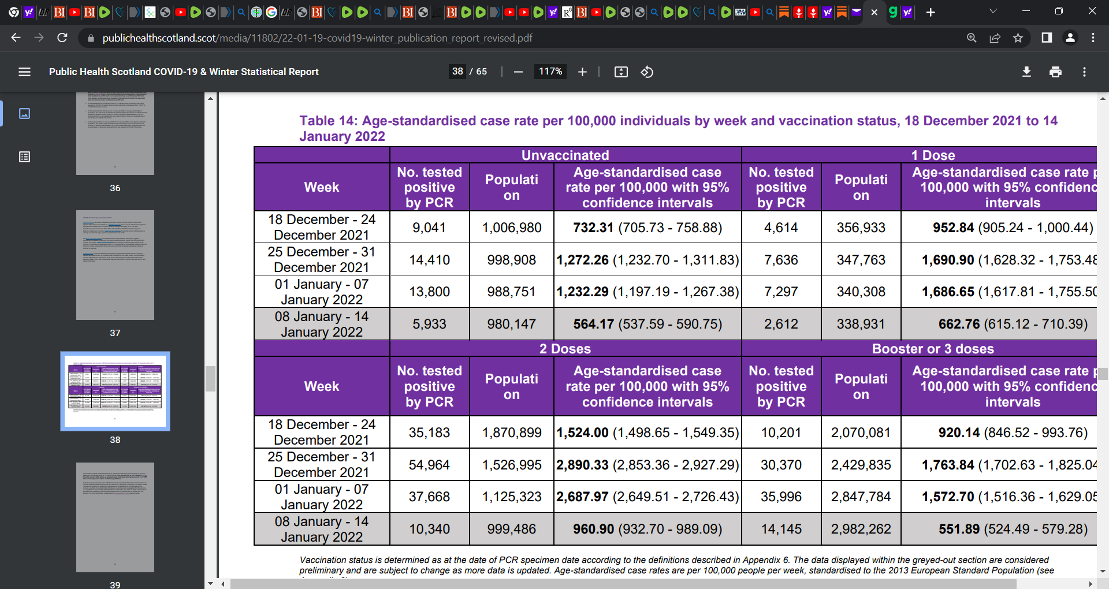Click the cell reading 9,041
The width and height of the screenshot is (1109, 589).
(429, 228)
